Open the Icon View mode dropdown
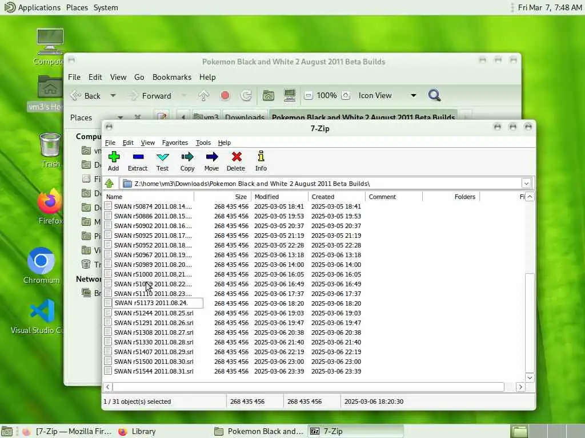The width and height of the screenshot is (585, 438). tap(414, 96)
